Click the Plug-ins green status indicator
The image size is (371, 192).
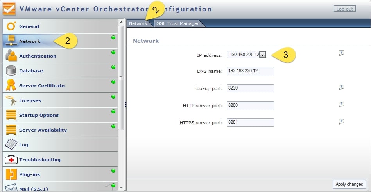coord(113,171)
